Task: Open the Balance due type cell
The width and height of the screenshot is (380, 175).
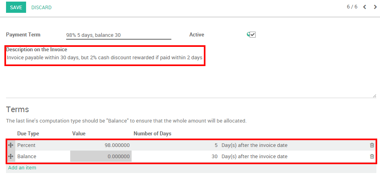Action: 42,157
